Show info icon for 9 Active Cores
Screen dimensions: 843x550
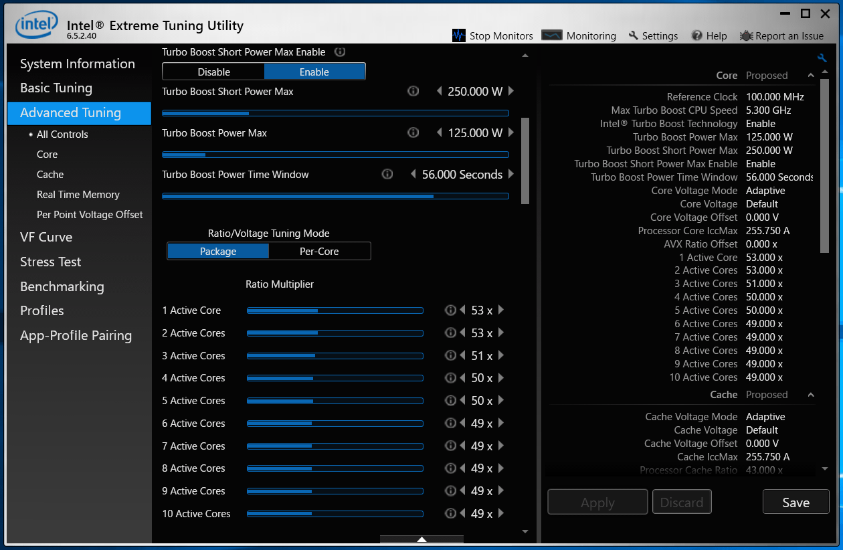(x=451, y=491)
